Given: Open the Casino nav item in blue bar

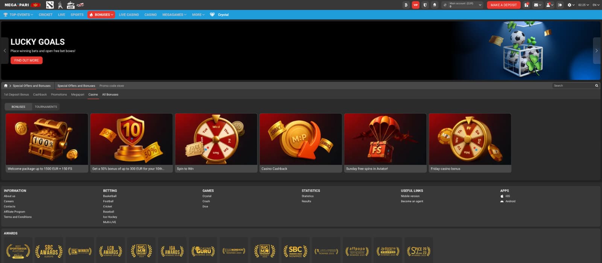Looking at the screenshot, I should [150, 15].
